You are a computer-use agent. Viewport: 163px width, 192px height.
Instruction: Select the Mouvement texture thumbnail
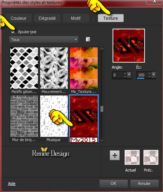pyautogui.click(x=54, y=68)
